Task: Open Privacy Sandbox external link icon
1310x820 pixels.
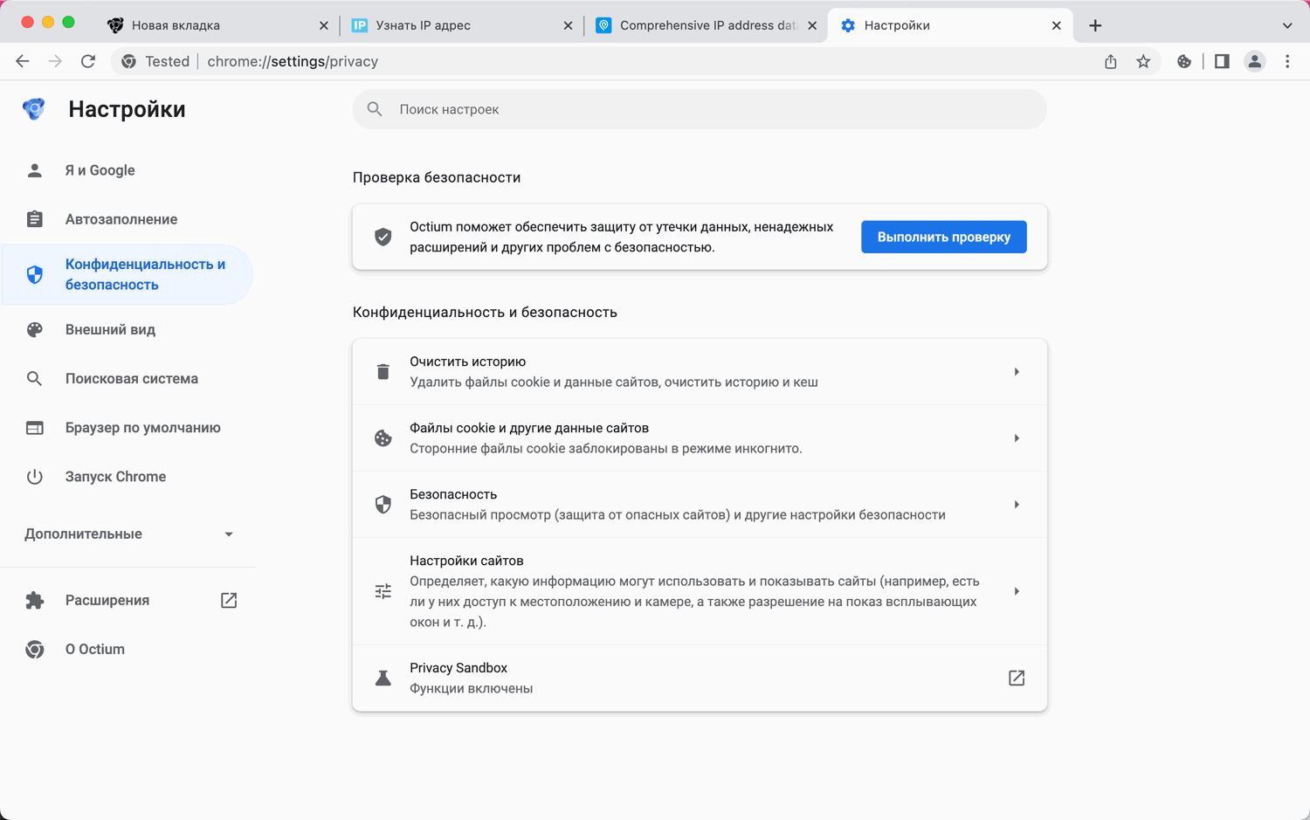Action: (x=1017, y=678)
